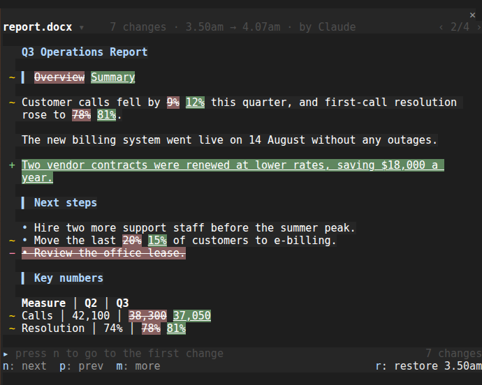Viewport: 482px width, 385px height.
Task: Click the '7 changes' header summary text
Action: (x=138, y=27)
